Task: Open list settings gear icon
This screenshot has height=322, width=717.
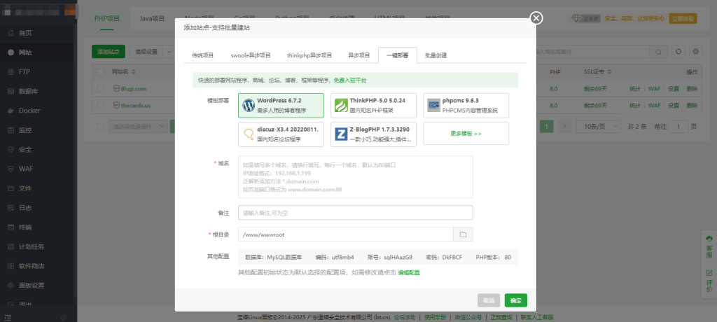Action: 696,52
